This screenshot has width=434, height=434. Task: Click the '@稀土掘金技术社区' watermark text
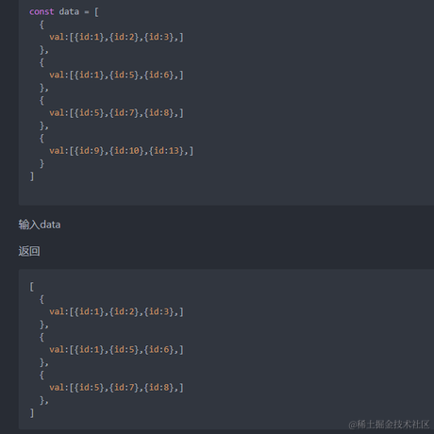(x=389, y=425)
